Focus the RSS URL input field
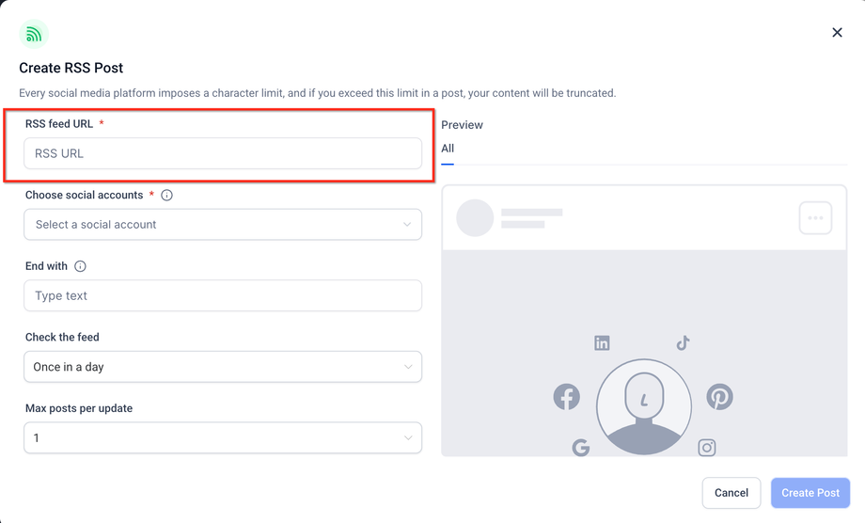Image resolution: width=865 pixels, height=523 pixels. click(223, 153)
